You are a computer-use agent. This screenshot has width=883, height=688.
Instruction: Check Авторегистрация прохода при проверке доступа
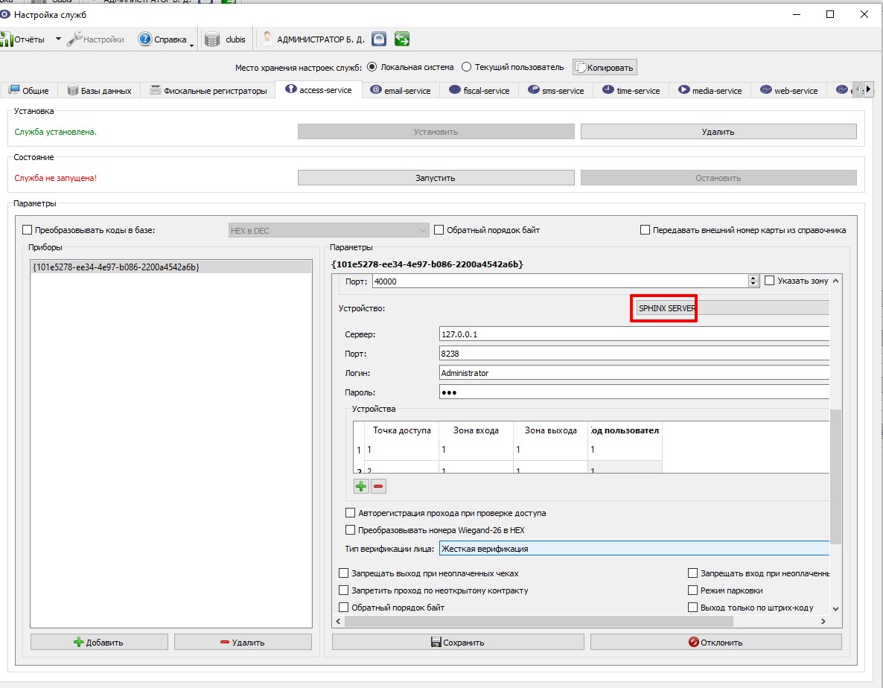[x=350, y=513]
